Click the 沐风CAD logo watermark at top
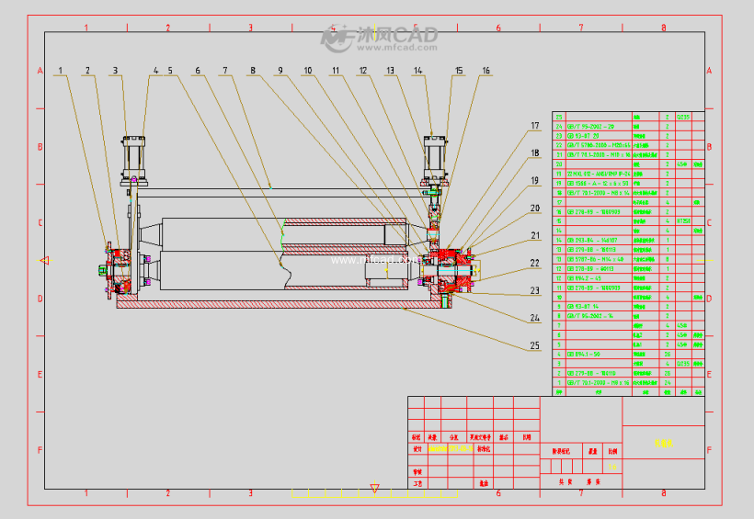Screen dimensions: 754x519 pyautogui.click(x=378, y=37)
